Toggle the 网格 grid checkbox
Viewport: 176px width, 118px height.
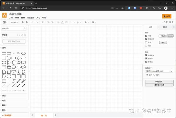coord(146,36)
